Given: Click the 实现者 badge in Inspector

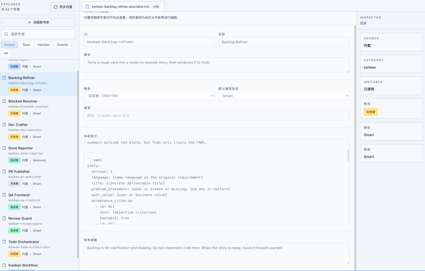Looking at the screenshot, I should click(x=371, y=112).
